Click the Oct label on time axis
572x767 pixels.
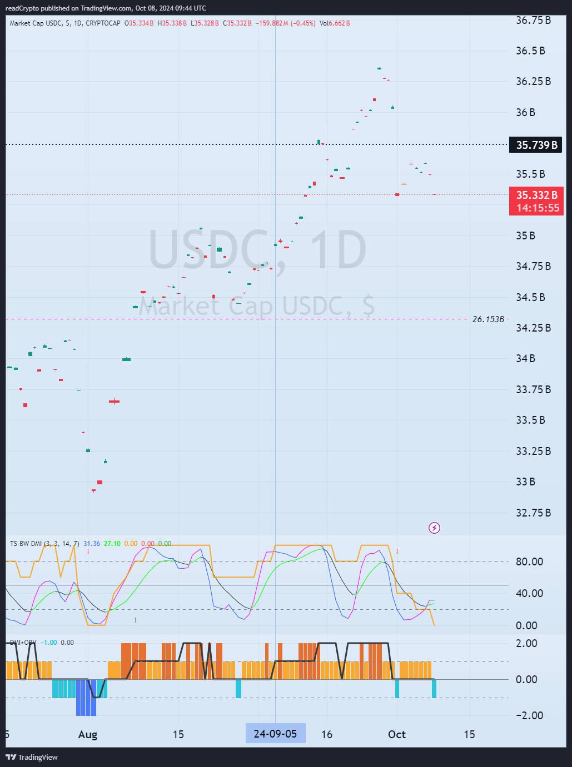397,734
